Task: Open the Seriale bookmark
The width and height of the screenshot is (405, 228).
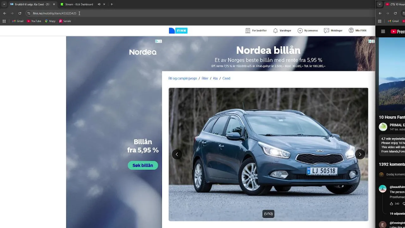Action: click(x=65, y=21)
